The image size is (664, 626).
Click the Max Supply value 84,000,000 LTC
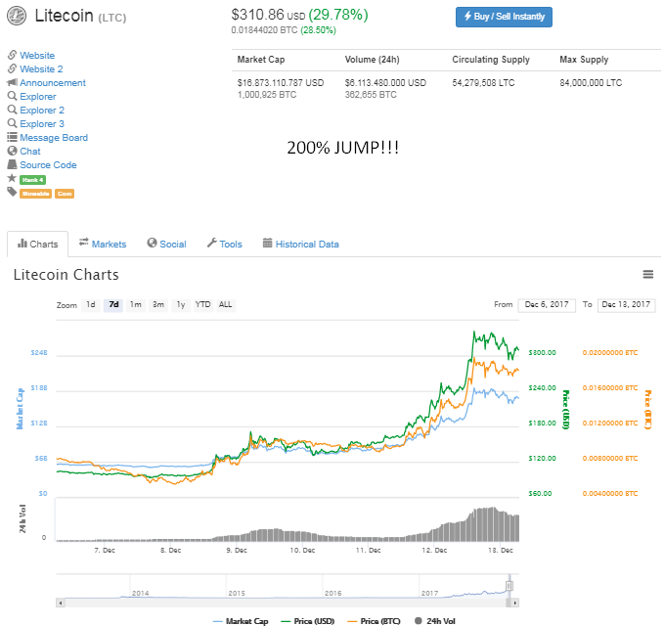(x=591, y=83)
